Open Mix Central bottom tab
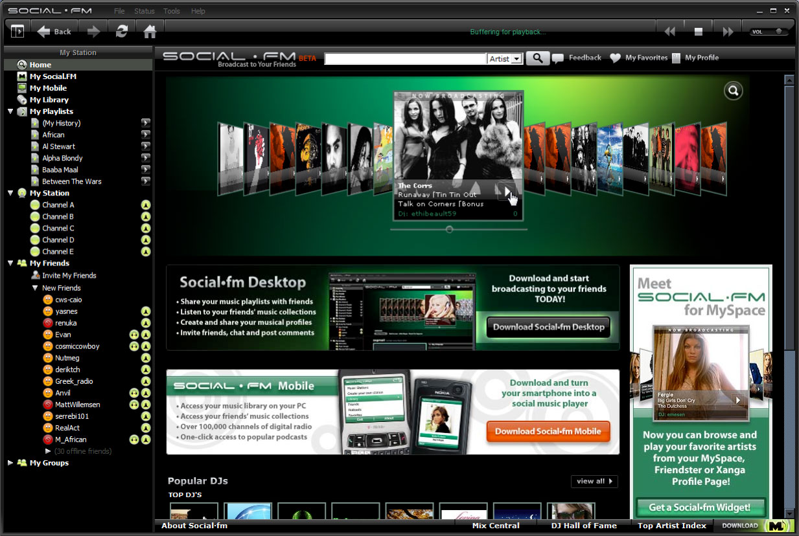The width and height of the screenshot is (799, 536). pos(496,526)
